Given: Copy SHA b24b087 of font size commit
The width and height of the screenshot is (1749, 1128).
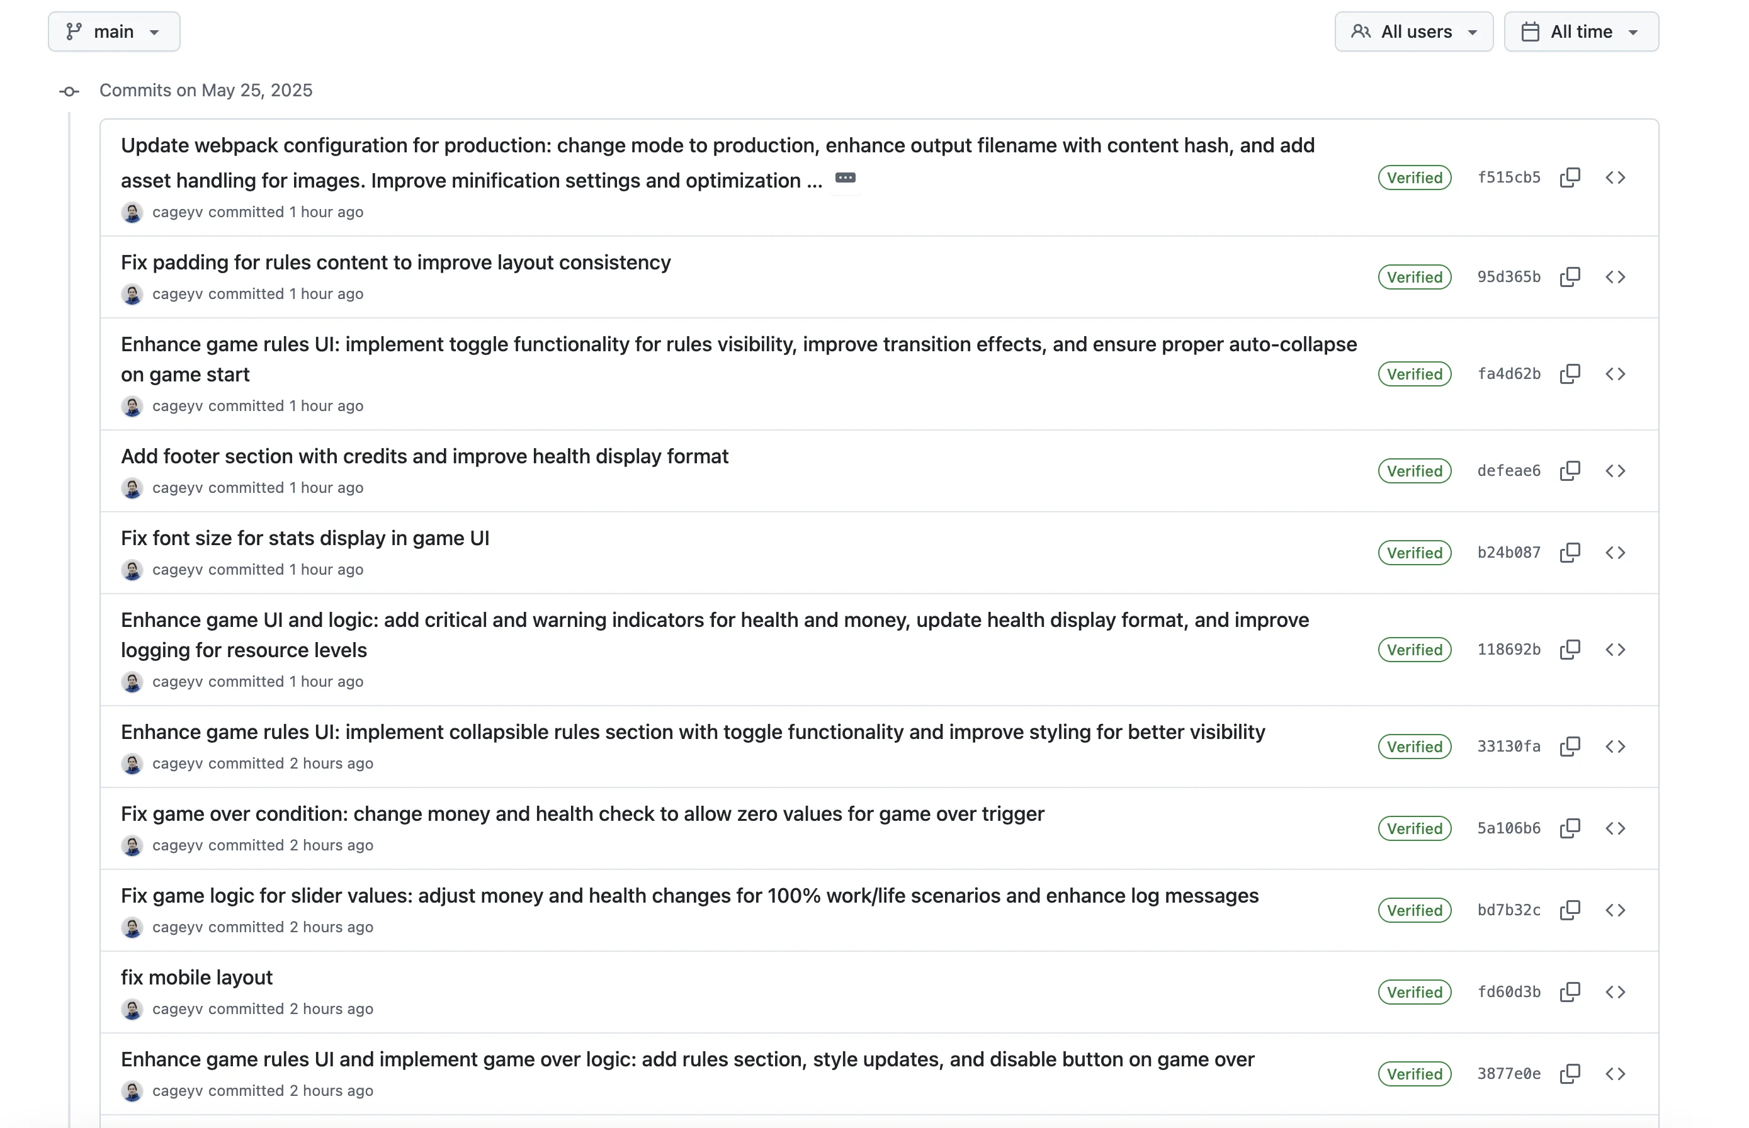Looking at the screenshot, I should click(x=1570, y=553).
